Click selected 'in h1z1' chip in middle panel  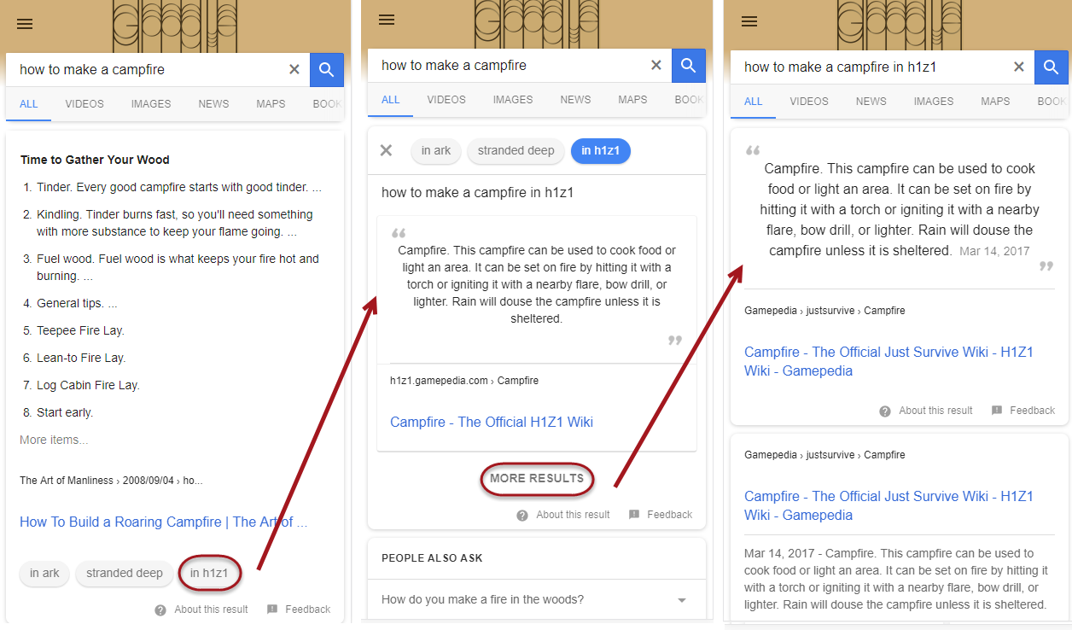[x=601, y=151]
